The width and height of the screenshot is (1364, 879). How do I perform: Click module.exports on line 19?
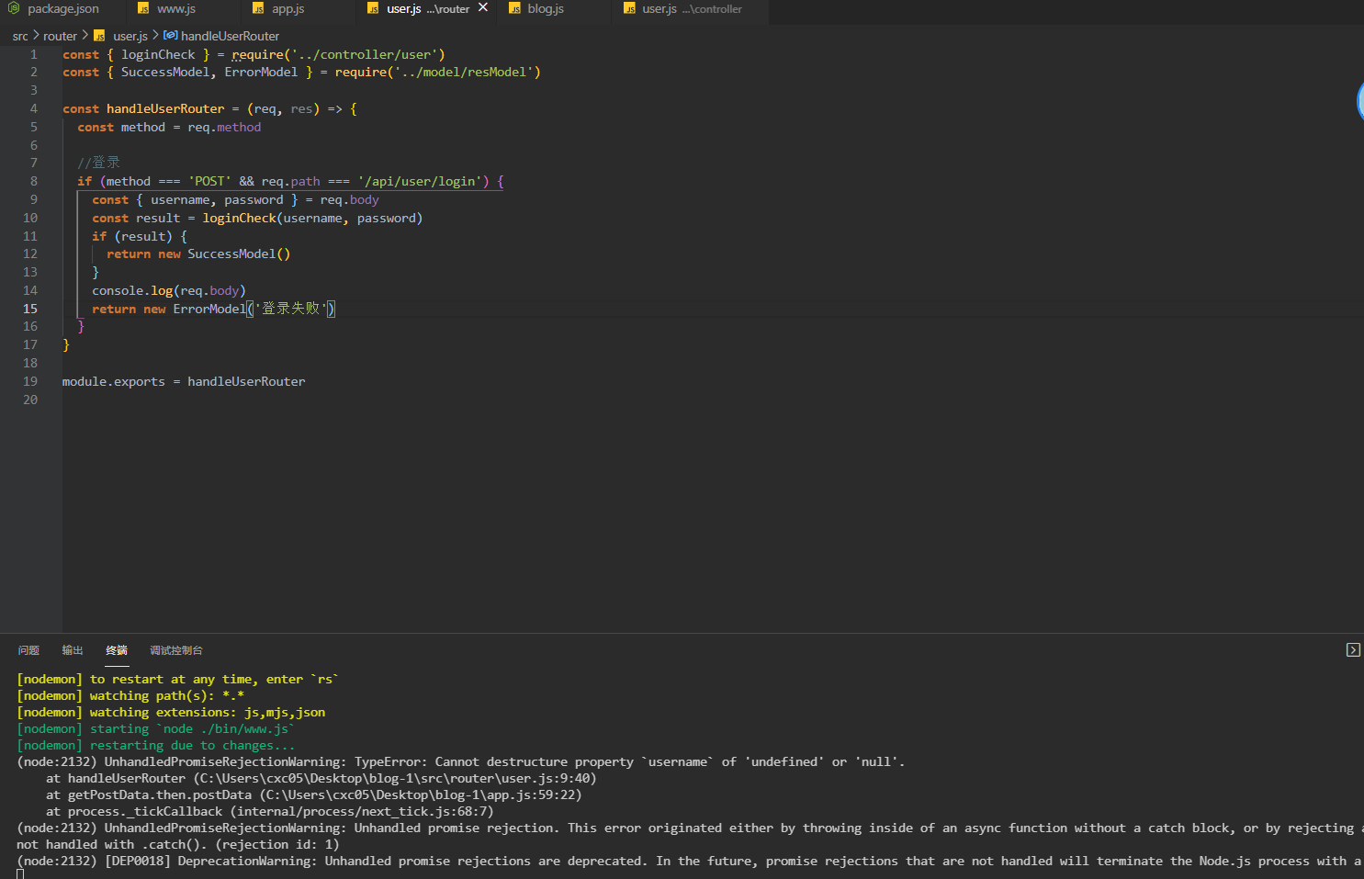click(x=114, y=382)
